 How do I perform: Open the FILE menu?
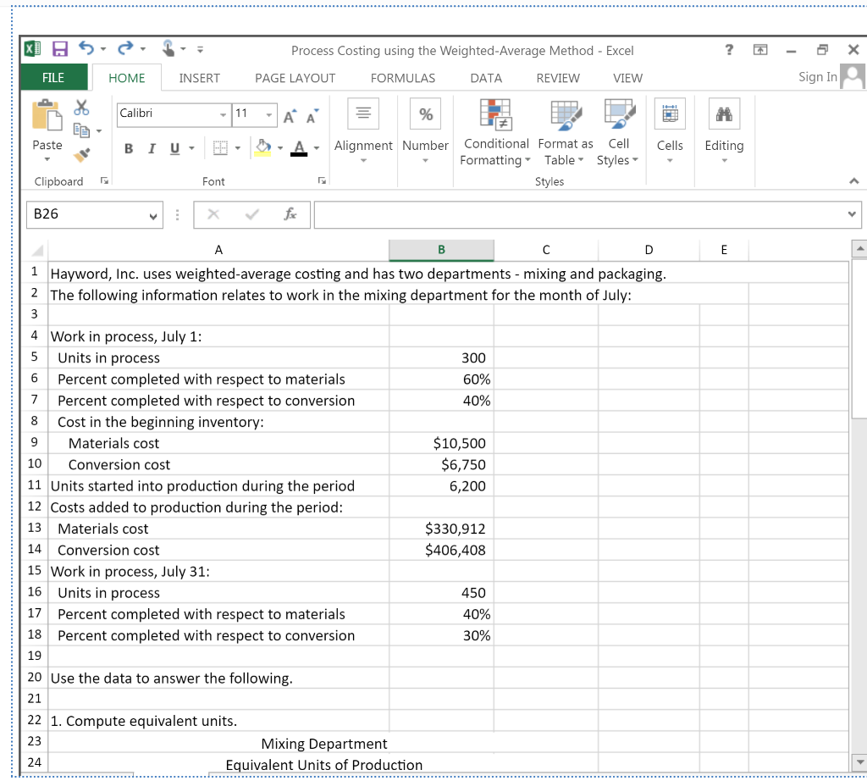point(53,77)
